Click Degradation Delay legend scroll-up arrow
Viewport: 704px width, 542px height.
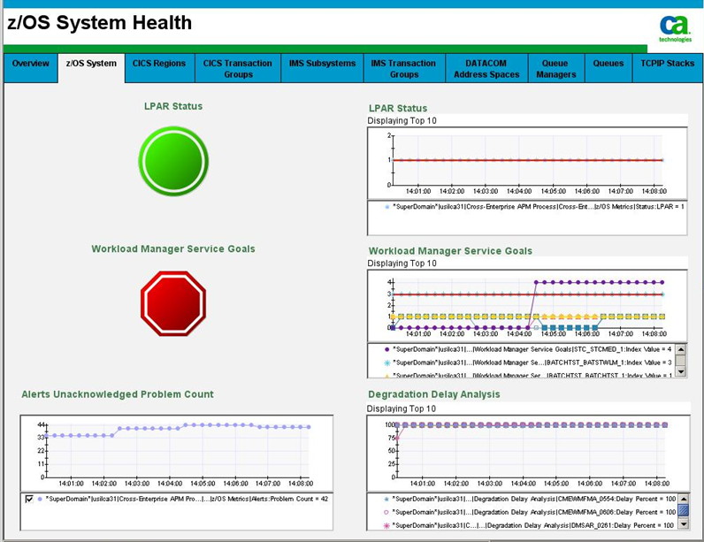click(684, 499)
